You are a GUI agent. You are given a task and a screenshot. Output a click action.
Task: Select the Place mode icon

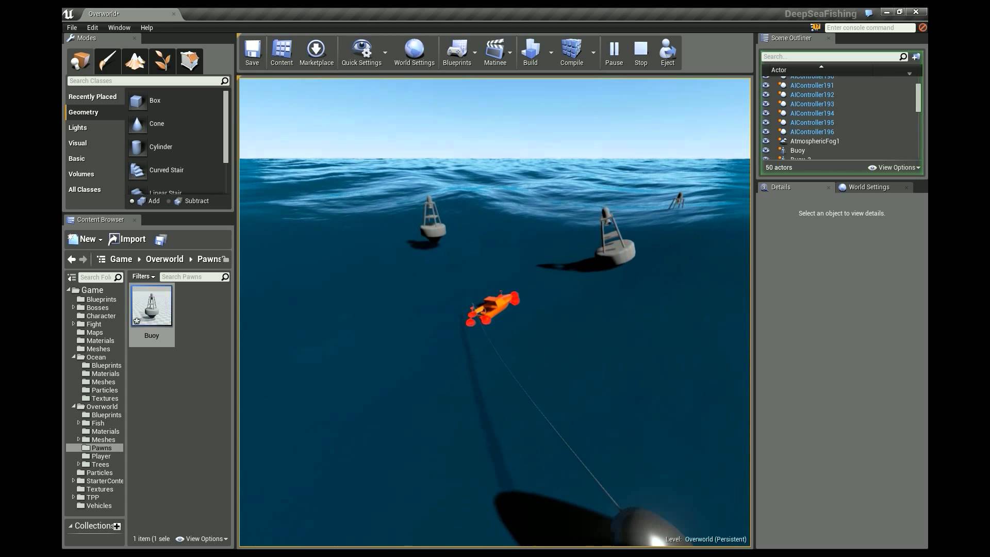click(80, 61)
